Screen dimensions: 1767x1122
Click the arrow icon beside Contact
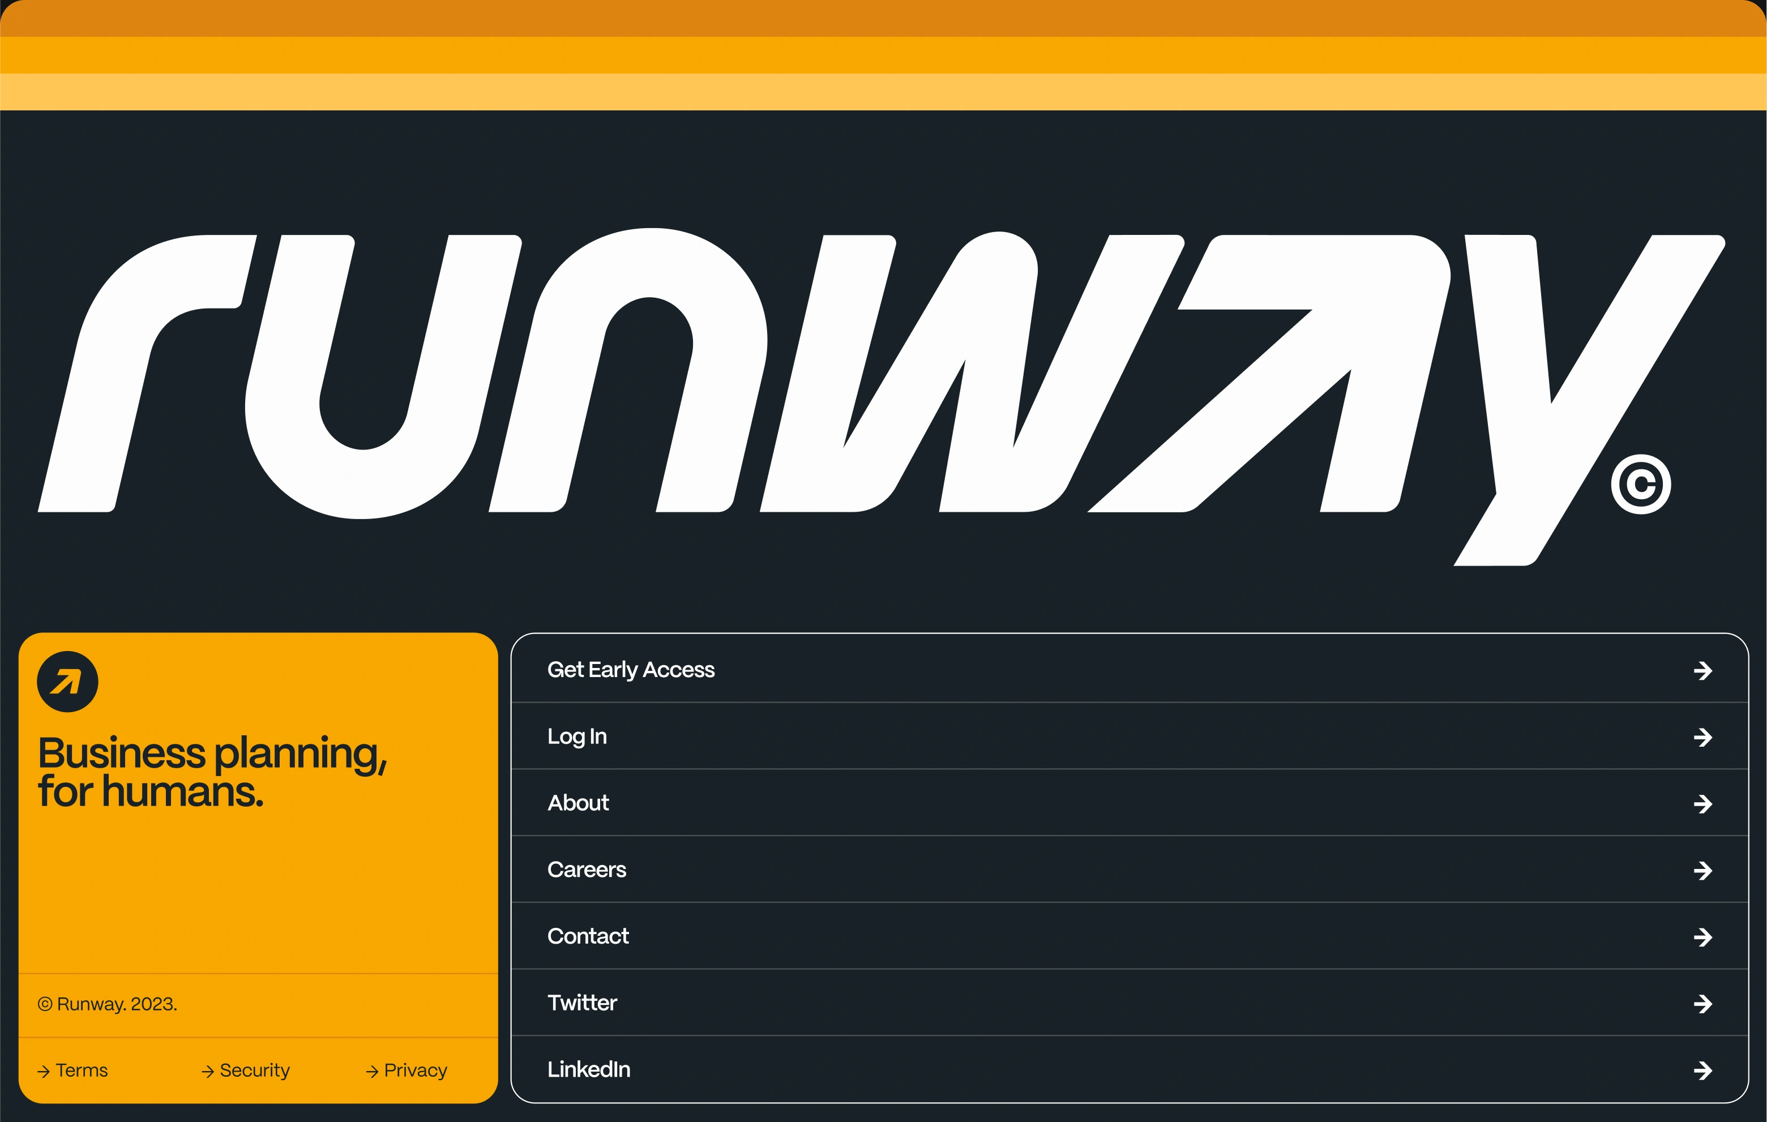tap(1703, 937)
